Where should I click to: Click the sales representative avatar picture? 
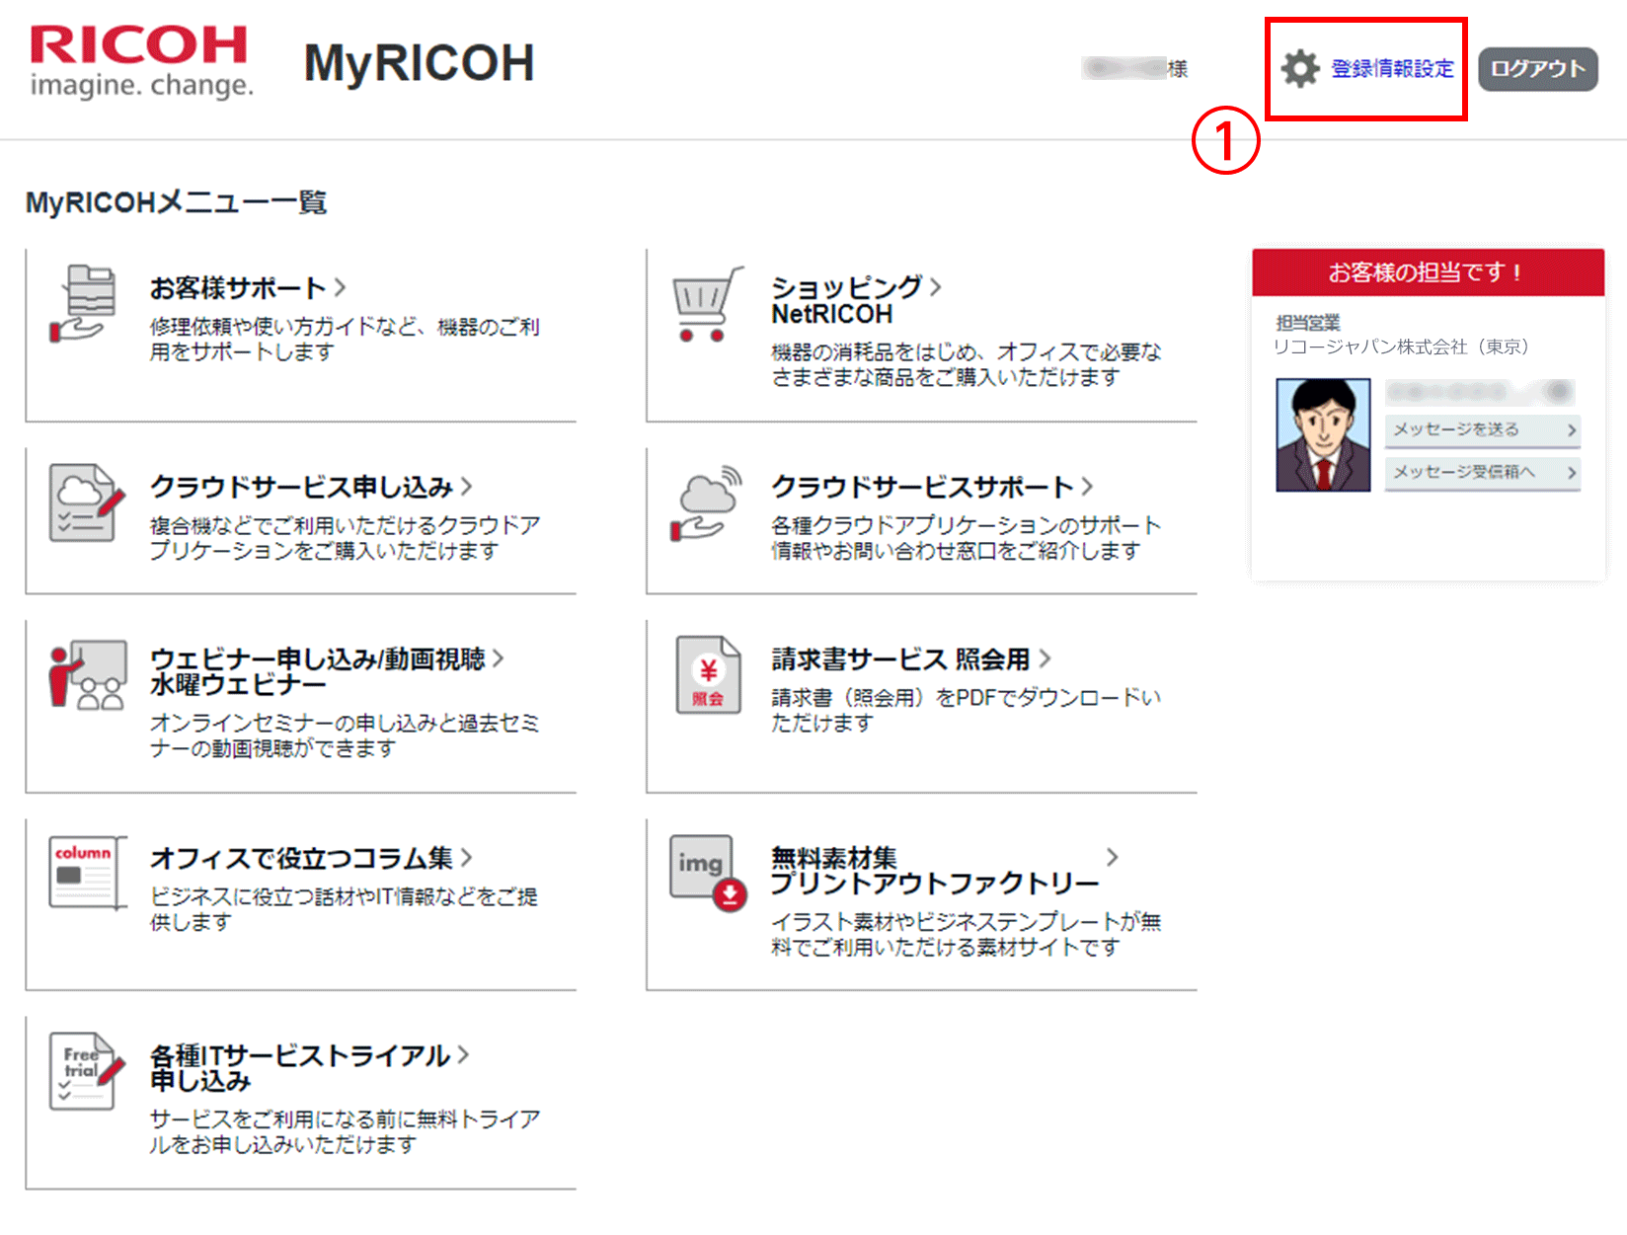1323,435
